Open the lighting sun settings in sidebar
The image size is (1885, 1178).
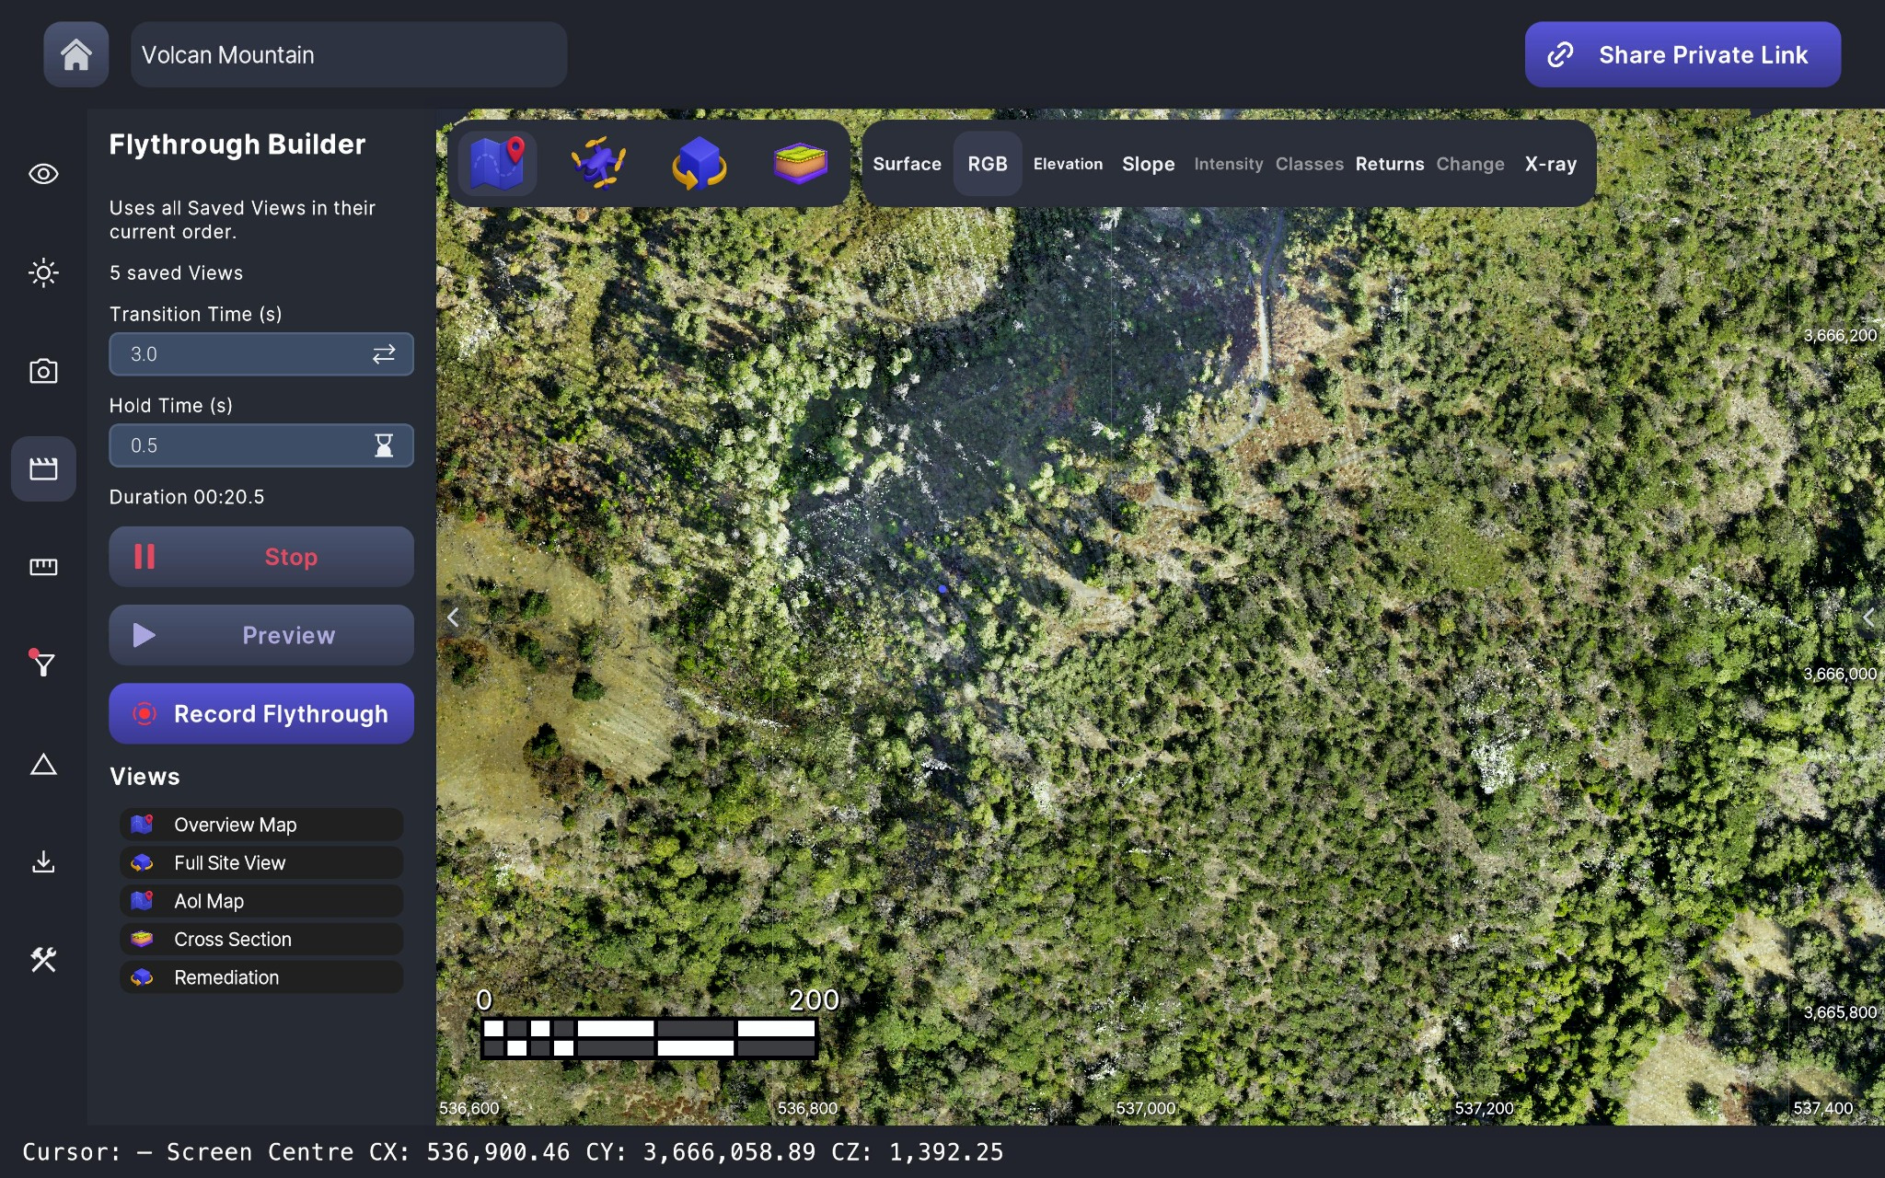(43, 272)
